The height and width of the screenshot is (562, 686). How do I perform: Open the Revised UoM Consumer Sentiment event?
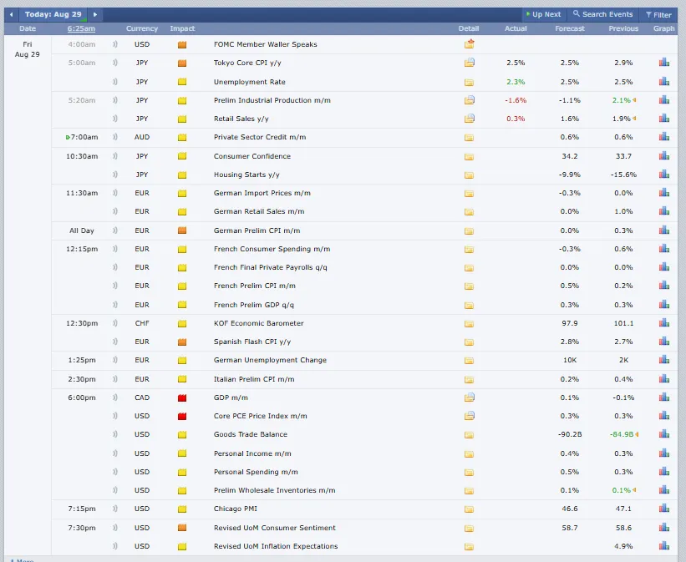[x=274, y=528]
